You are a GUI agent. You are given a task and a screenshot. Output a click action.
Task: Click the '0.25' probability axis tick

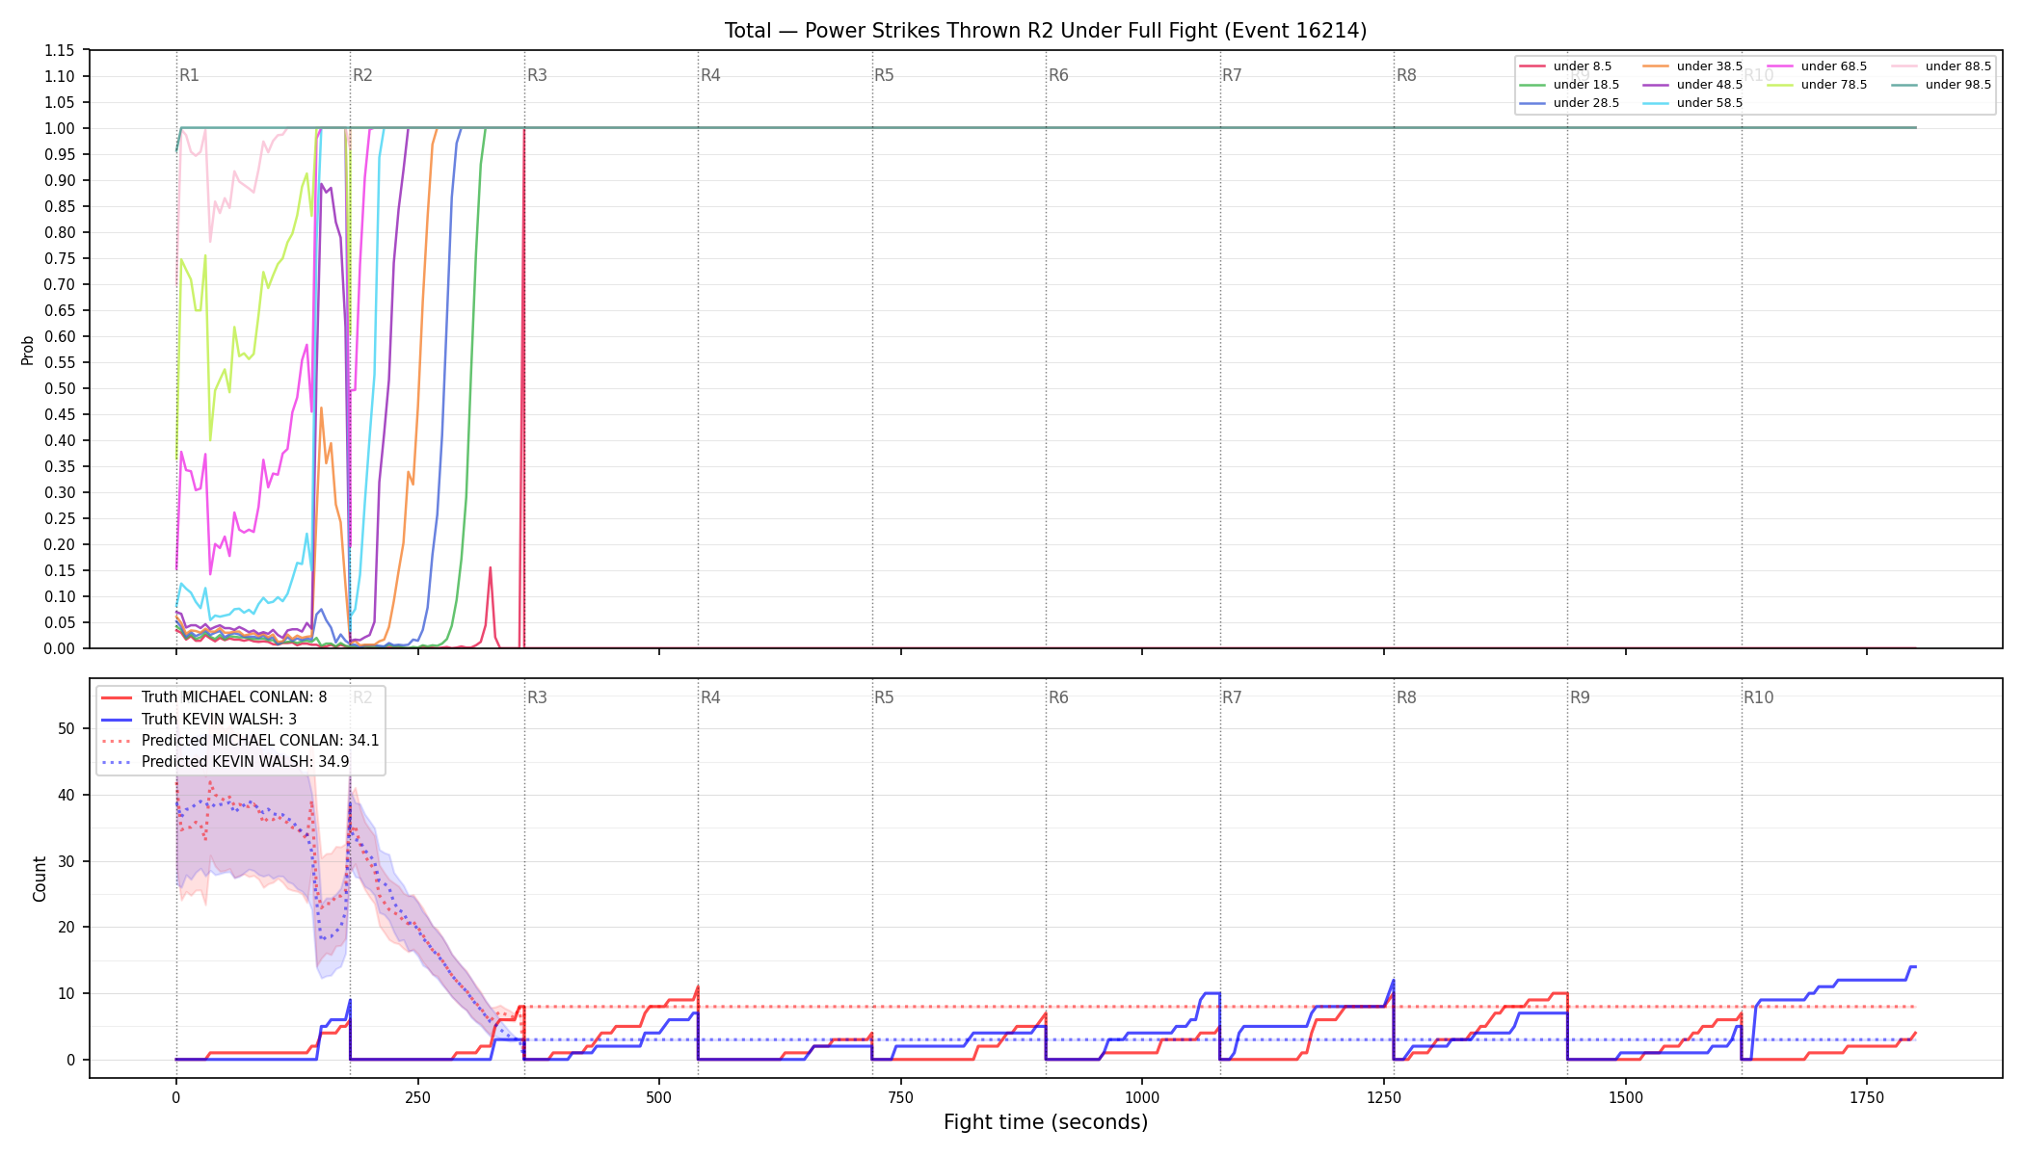click(60, 518)
